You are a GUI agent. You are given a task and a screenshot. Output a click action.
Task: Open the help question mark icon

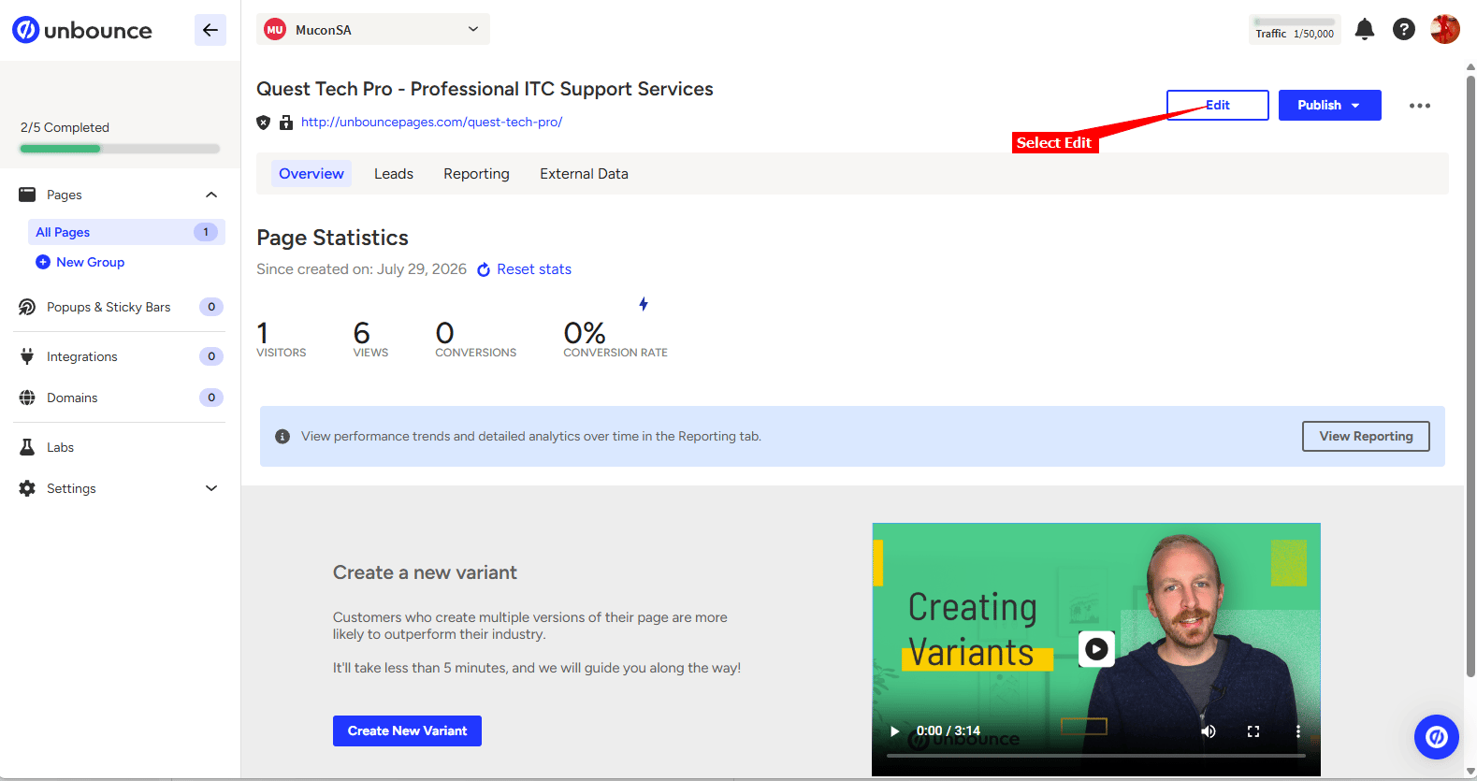[x=1404, y=29]
